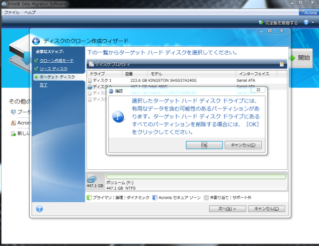Viewport: 319px width, 246px height.
Task: Click 447.1 GB NTFS partition text
Action: pos(121,188)
